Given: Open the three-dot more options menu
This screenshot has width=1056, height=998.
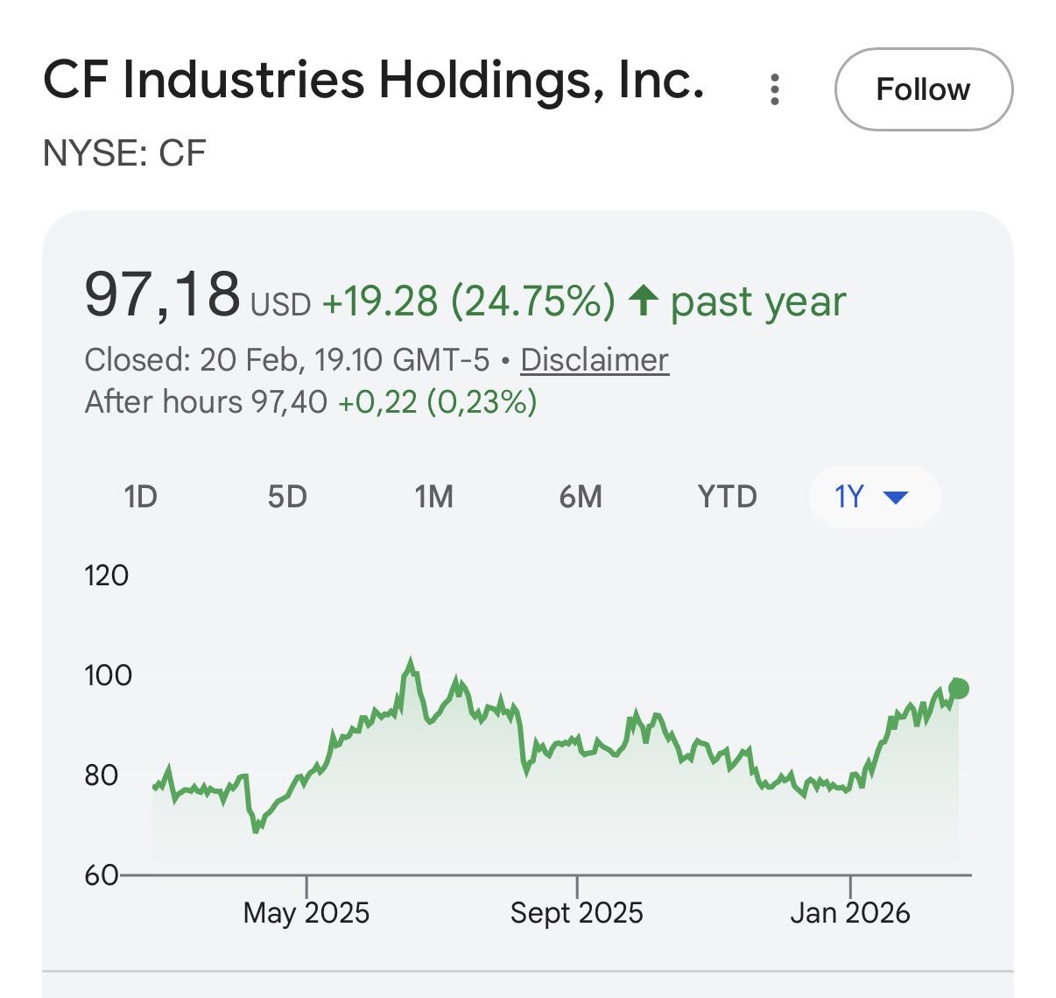Looking at the screenshot, I should point(774,89).
